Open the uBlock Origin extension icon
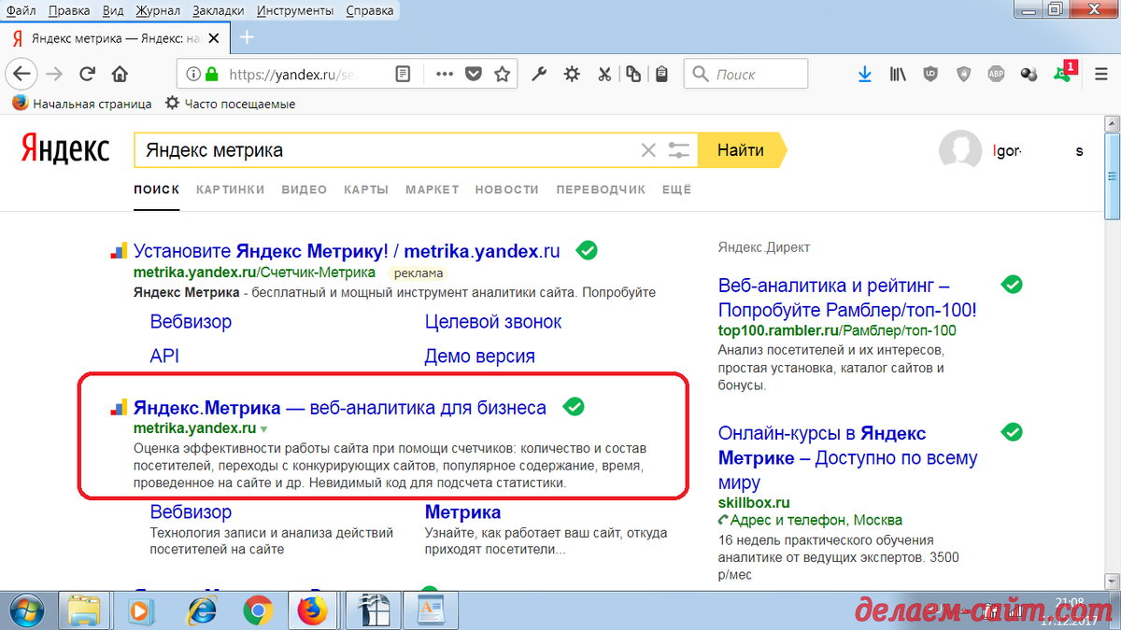The height and width of the screenshot is (630, 1121). pyautogui.click(x=930, y=74)
